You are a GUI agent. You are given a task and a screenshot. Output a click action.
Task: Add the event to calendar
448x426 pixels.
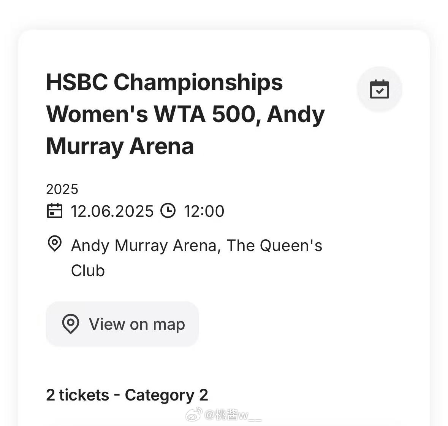pos(380,89)
